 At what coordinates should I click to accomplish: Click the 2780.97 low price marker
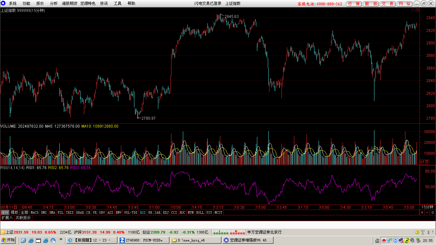click(148, 118)
